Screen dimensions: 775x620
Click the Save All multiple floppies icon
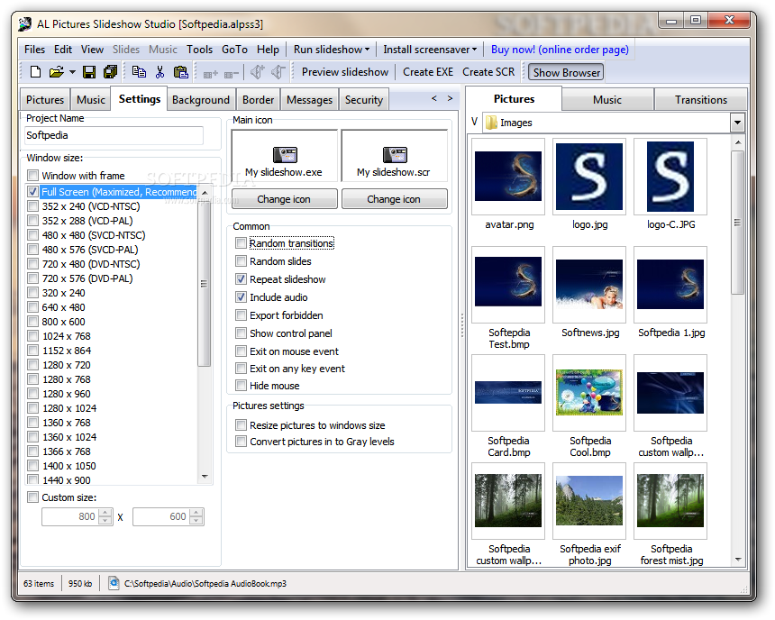(110, 72)
